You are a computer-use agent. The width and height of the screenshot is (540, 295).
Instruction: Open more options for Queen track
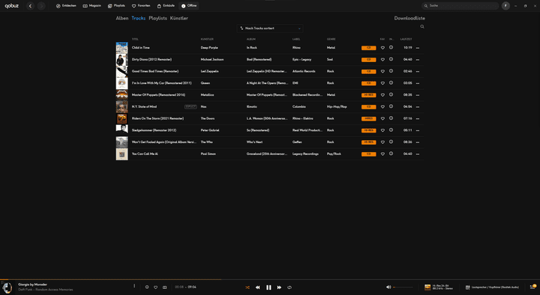418,83
